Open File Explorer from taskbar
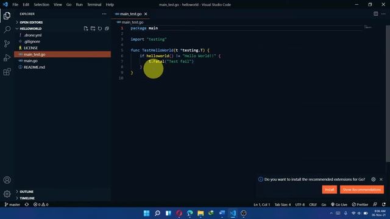The height and width of the screenshot is (219, 390). pyautogui.click(x=200, y=213)
